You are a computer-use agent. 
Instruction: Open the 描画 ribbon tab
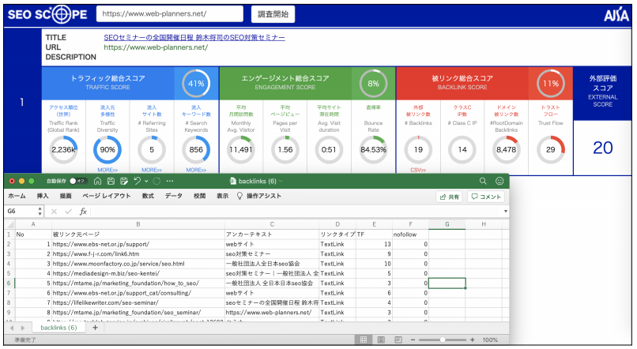66,196
